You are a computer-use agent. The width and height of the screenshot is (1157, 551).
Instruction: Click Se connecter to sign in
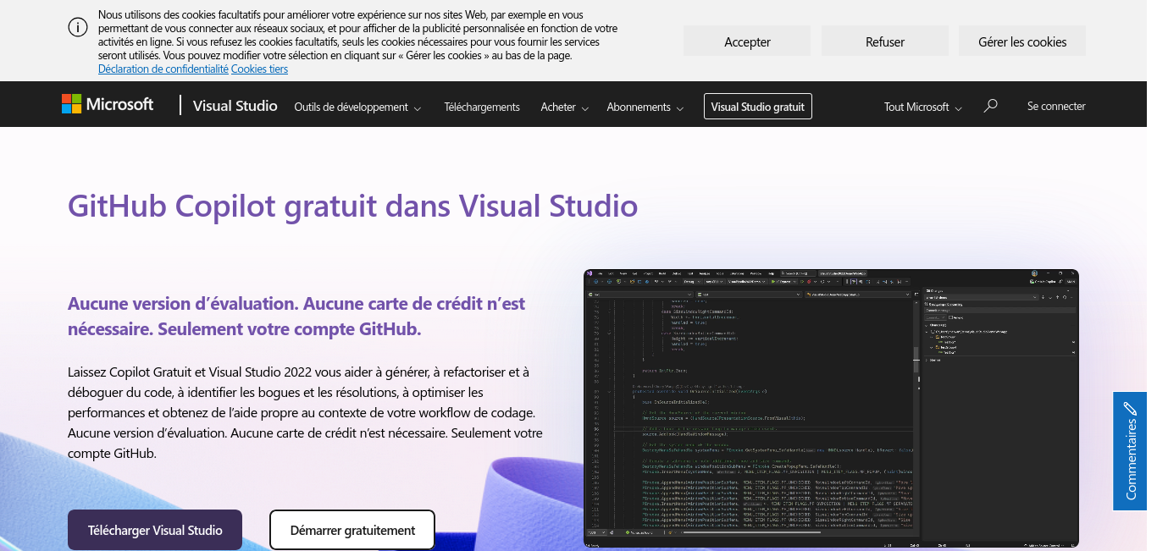[1056, 106]
